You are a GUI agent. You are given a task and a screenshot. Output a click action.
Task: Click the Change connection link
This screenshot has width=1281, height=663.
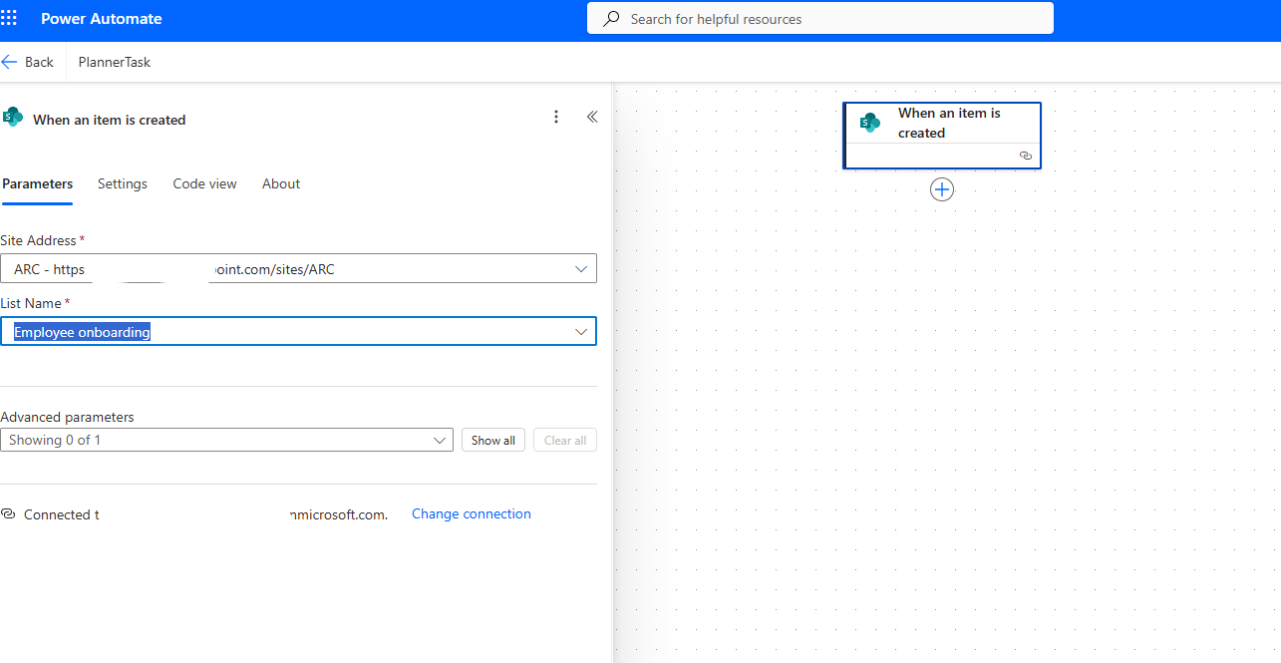click(471, 514)
